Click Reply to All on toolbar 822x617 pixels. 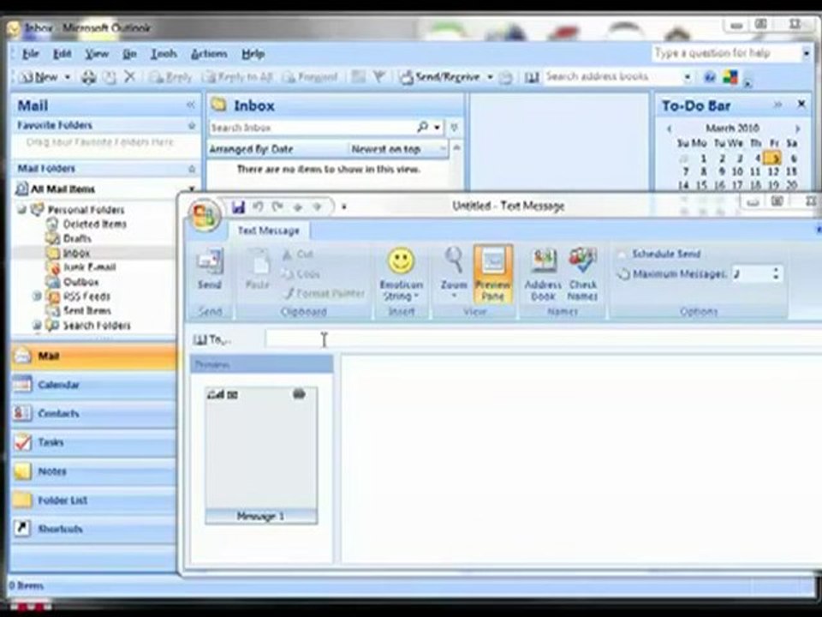click(238, 77)
